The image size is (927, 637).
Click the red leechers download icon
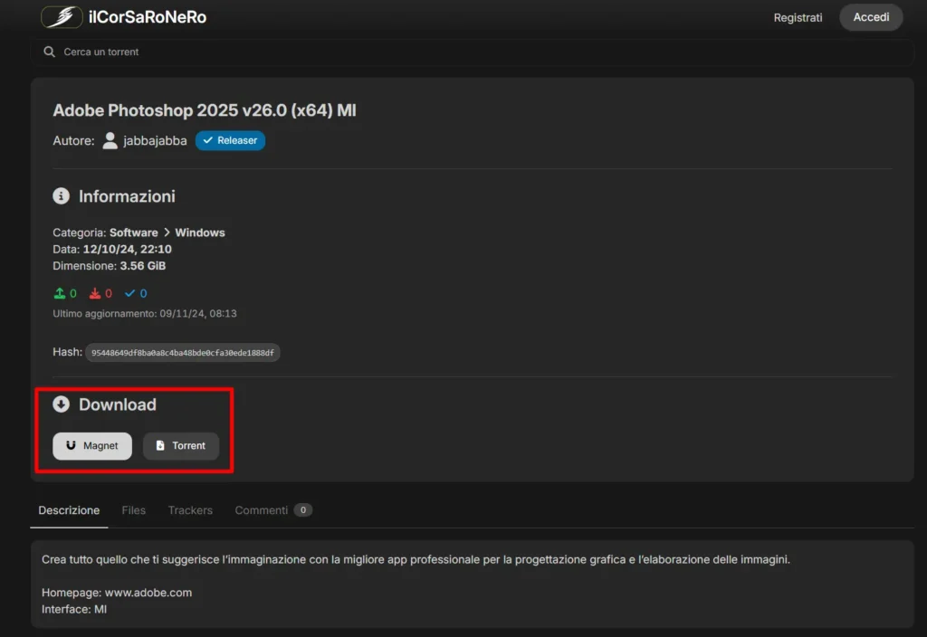tap(94, 293)
